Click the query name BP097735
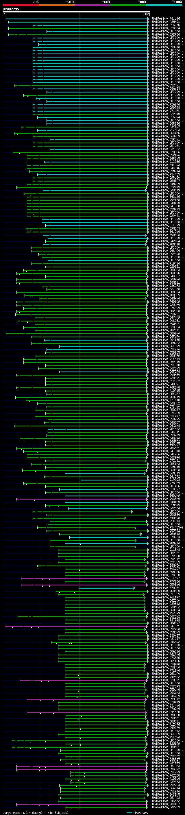Screen dimensions: 185x815 [11, 10]
